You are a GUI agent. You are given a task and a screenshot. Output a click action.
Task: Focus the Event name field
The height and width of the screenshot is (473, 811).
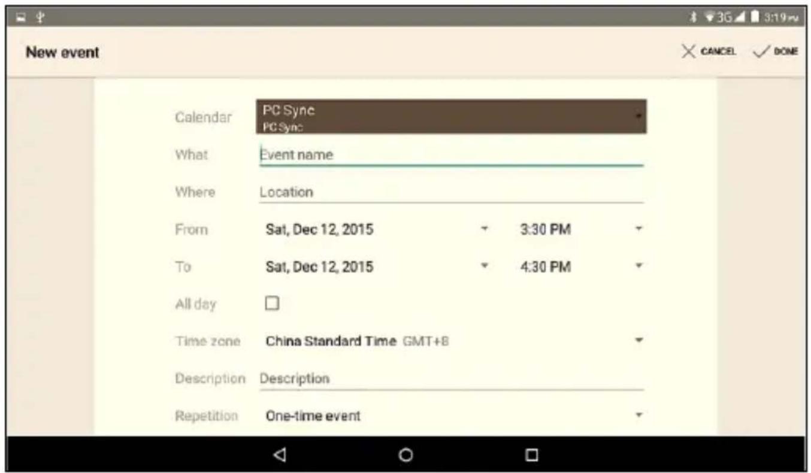click(x=451, y=155)
